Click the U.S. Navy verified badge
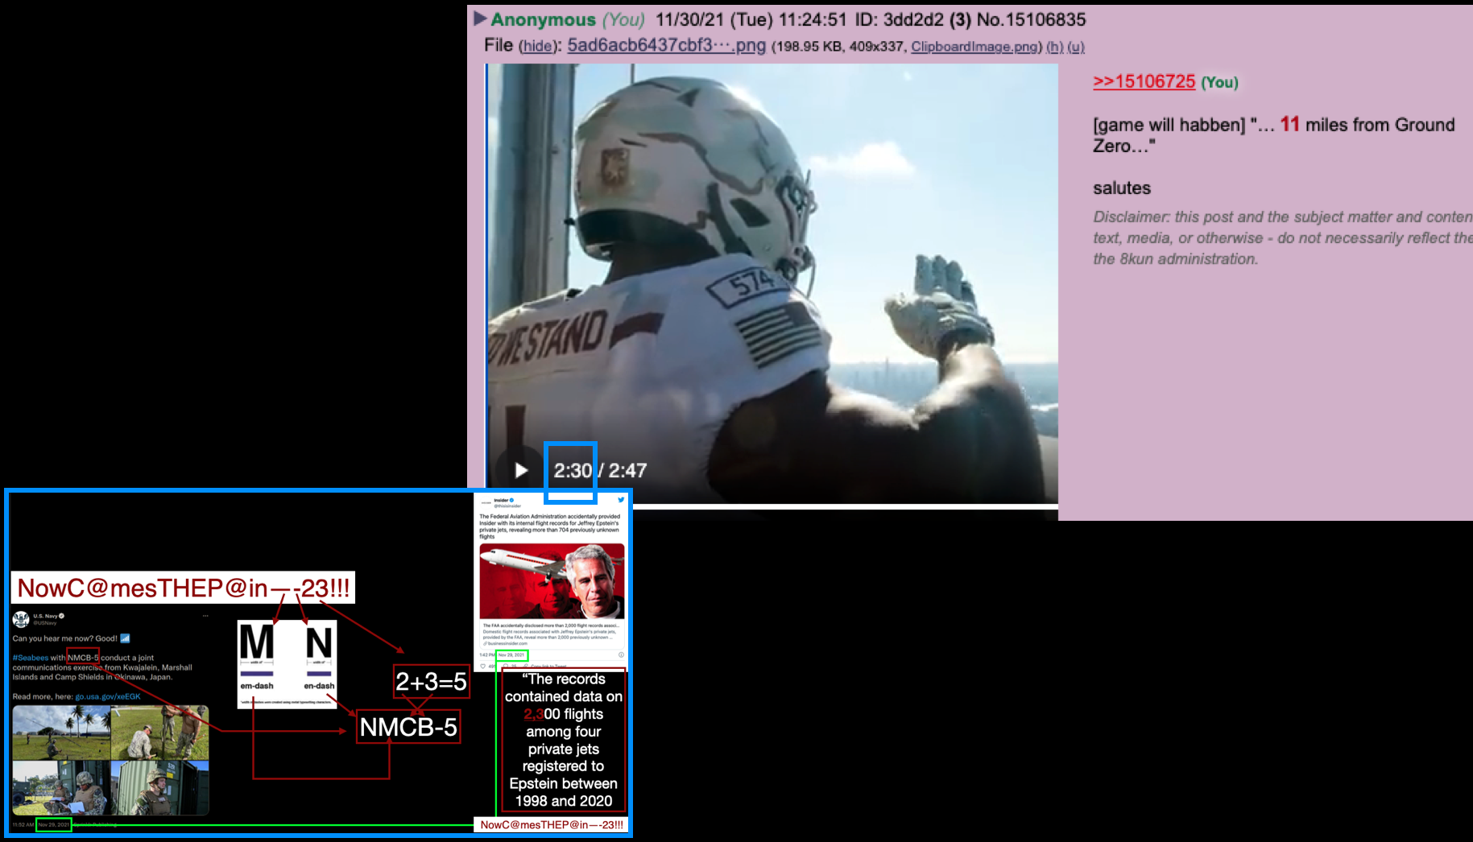1473x842 pixels. (61, 616)
